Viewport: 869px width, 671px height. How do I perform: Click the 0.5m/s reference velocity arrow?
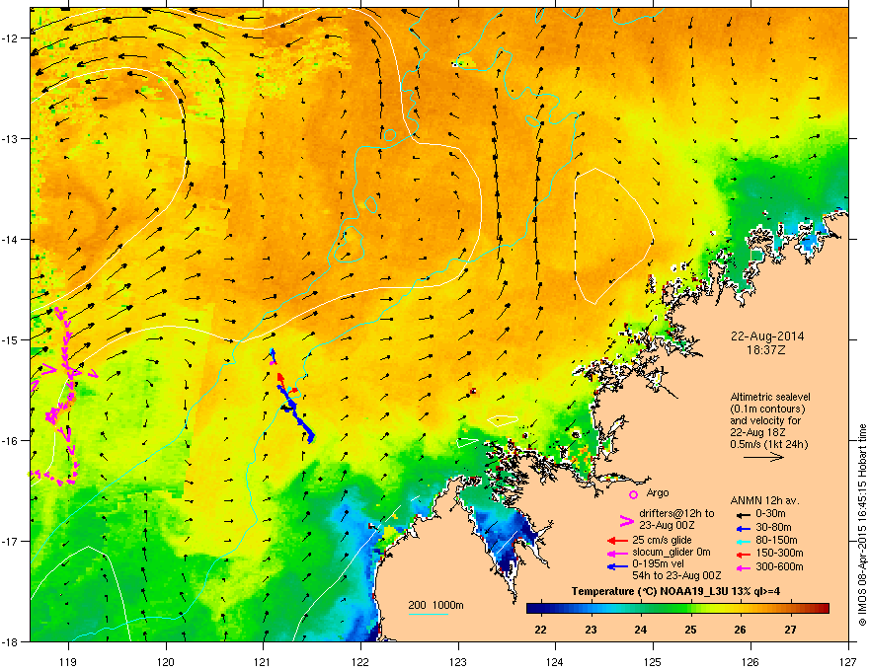[x=763, y=457]
